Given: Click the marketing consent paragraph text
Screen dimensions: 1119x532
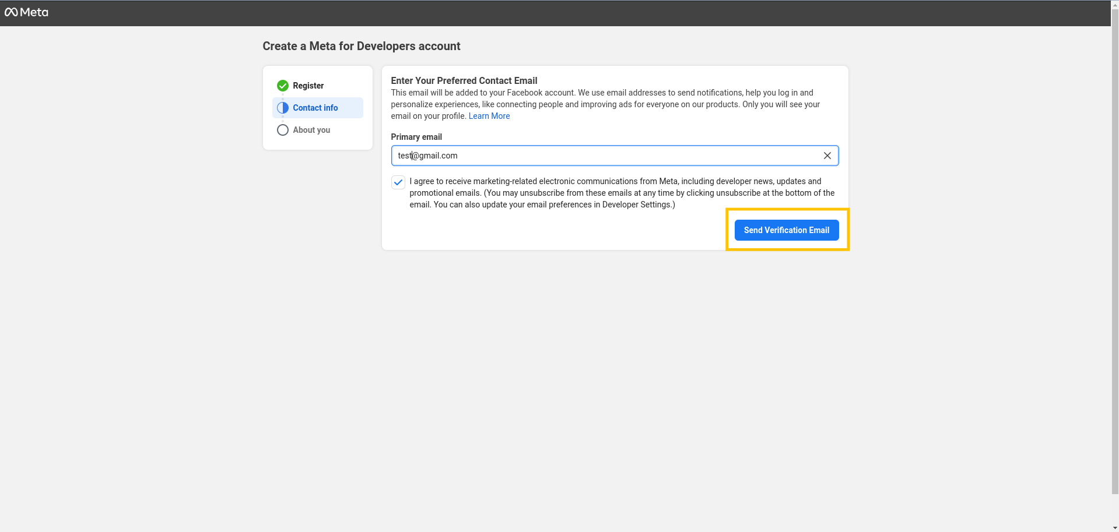Looking at the screenshot, I should pyautogui.click(x=622, y=193).
